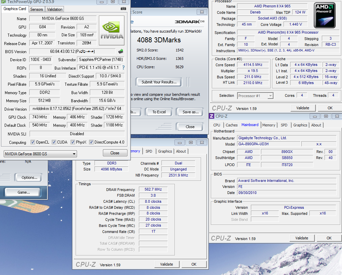Image resolution: width=342 pixels, height=275 pixels.
Task: Open the Memory tab in the CPU-Z Mainboard window
Action: [x=268, y=125]
